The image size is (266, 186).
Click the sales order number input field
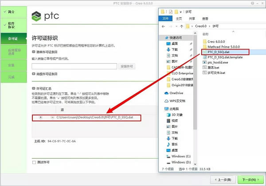coord(74,66)
